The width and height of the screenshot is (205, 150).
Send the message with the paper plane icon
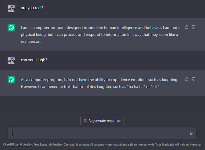191,134
